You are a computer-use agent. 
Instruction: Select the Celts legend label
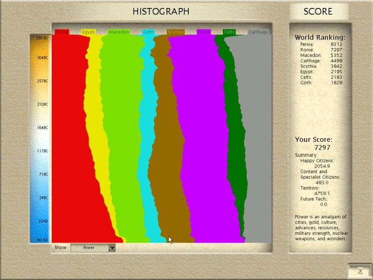pyautogui.click(x=229, y=32)
